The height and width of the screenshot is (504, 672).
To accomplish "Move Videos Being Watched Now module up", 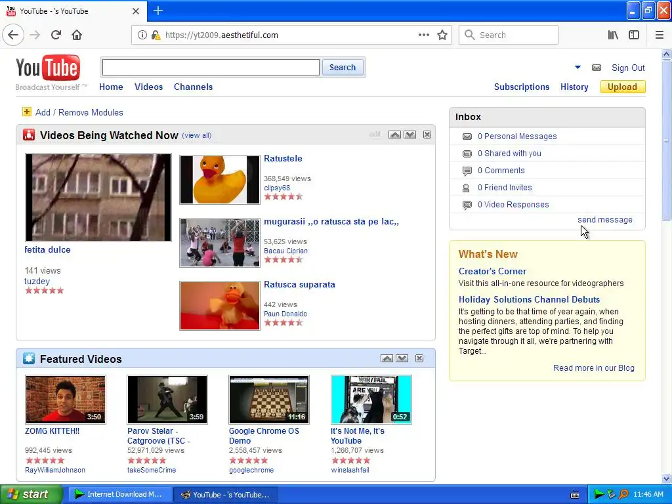I will tap(394, 135).
